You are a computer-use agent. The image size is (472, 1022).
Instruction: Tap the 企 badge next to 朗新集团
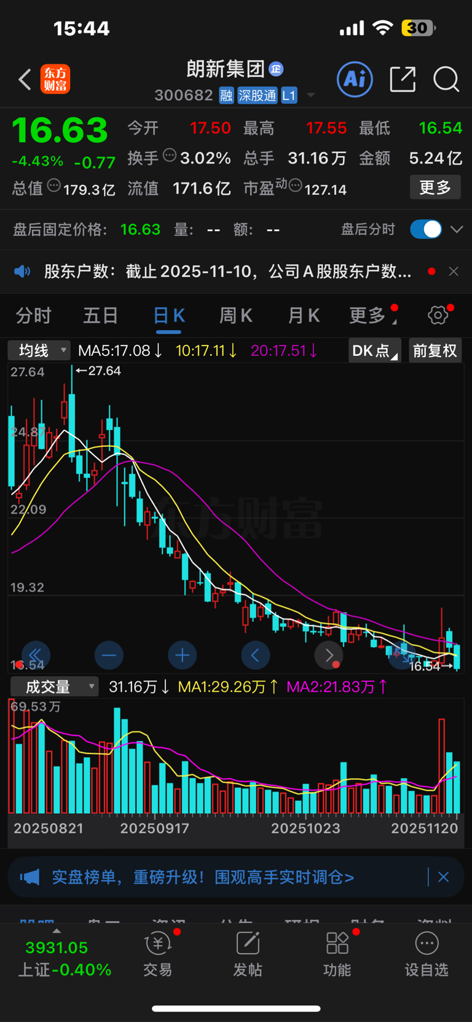(x=276, y=69)
